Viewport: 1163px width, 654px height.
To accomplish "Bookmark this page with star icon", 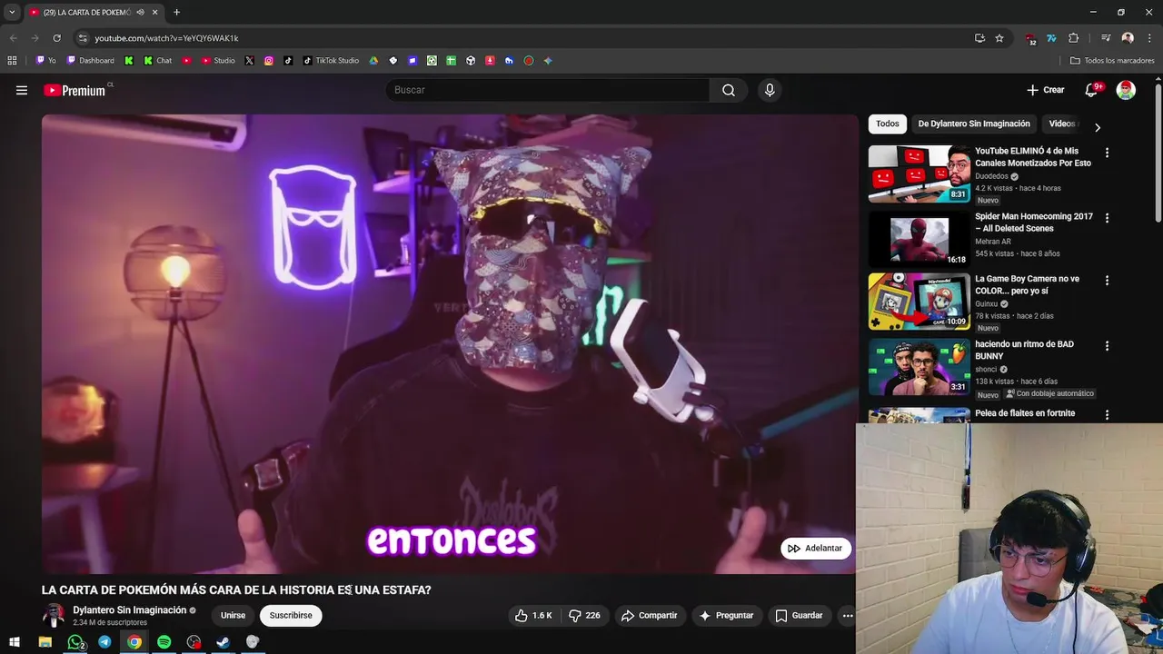I will coord(999,38).
